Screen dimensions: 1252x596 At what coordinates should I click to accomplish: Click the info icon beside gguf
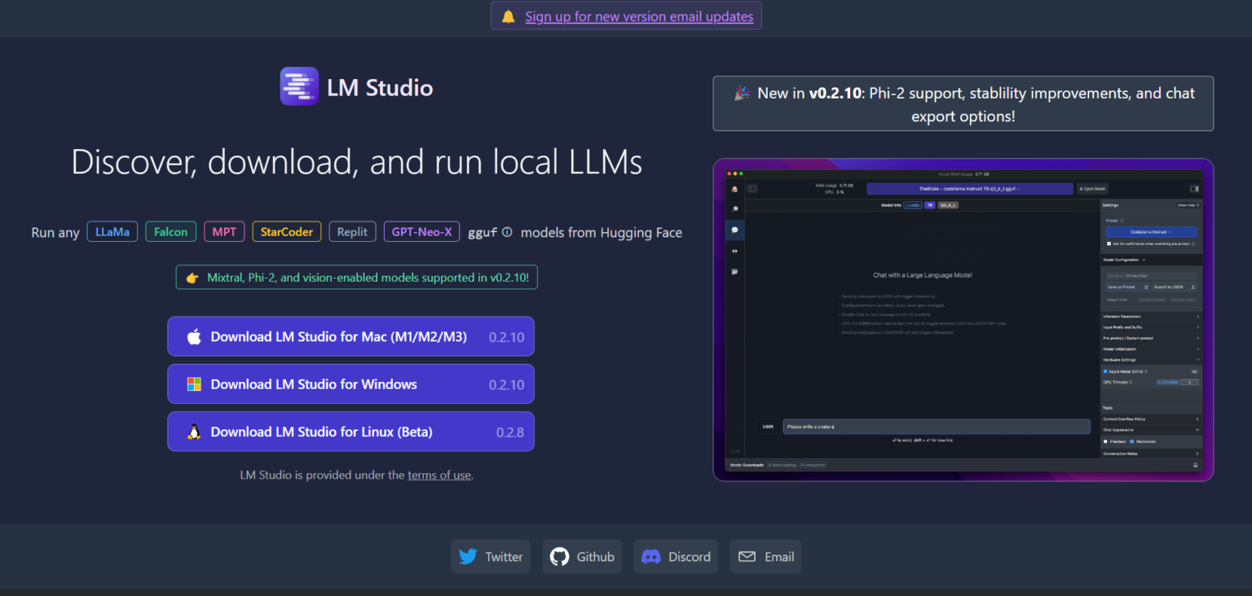tap(507, 232)
